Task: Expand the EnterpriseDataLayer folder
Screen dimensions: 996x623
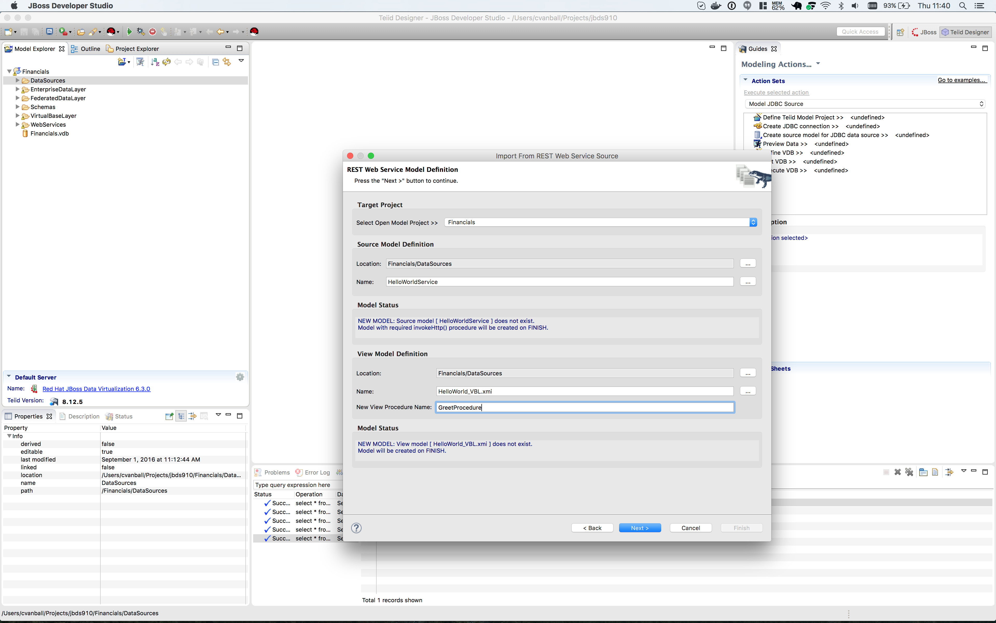Action: pyautogui.click(x=17, y=89)
